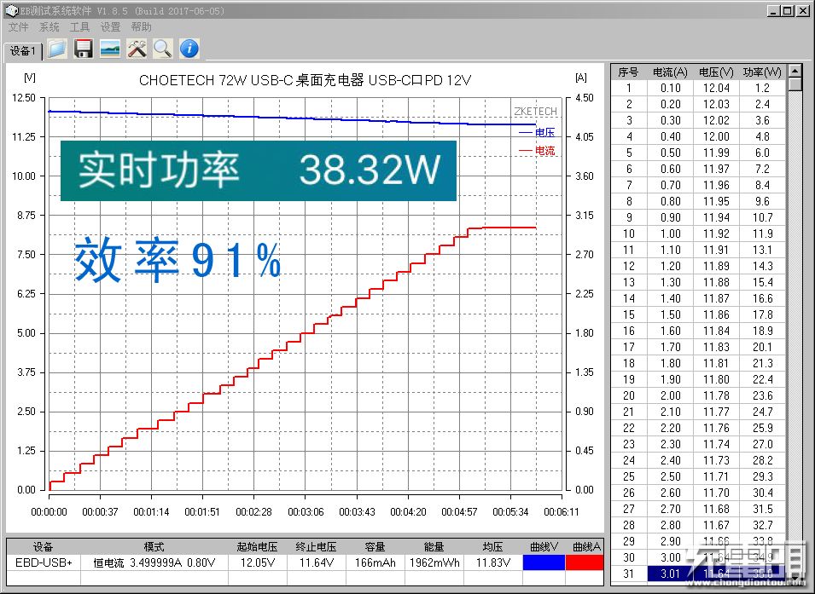Select data row 1 with 12.04 voltage

699,89
